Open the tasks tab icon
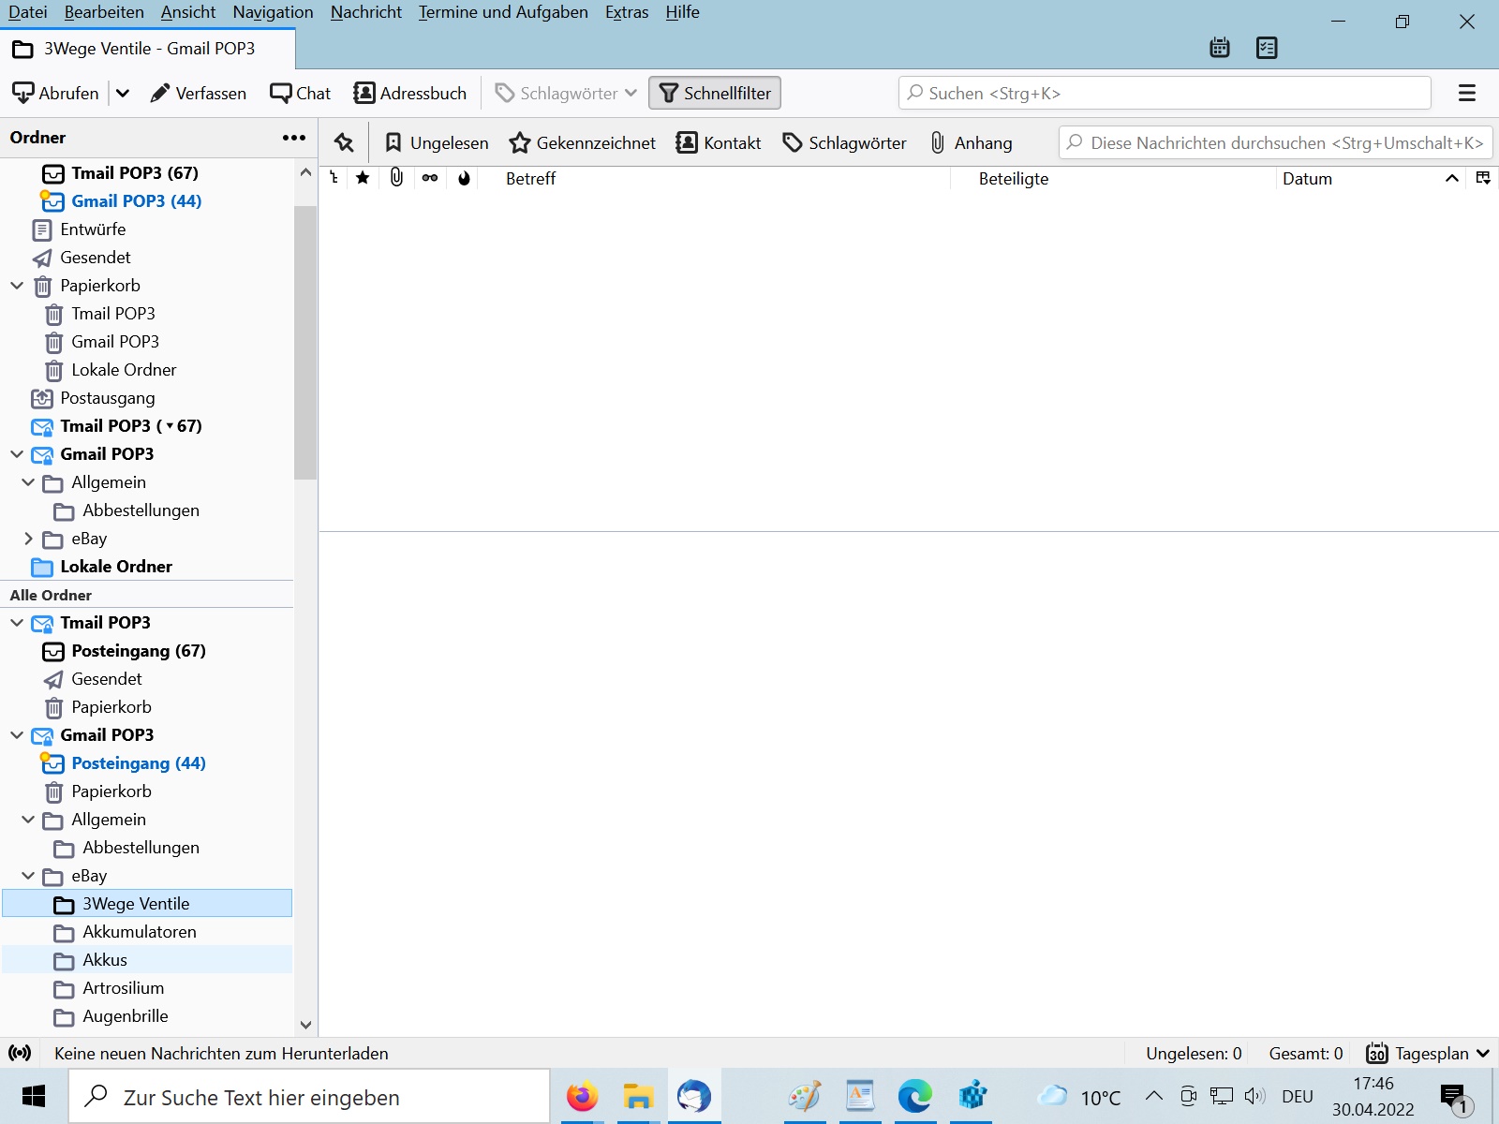 1267,48
